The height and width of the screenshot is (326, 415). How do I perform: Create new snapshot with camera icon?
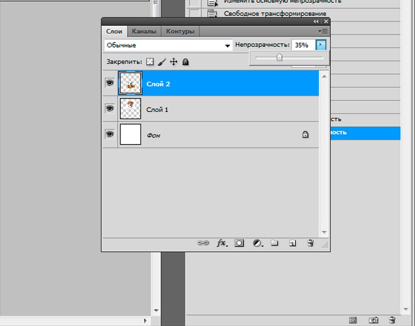point(373,320)
